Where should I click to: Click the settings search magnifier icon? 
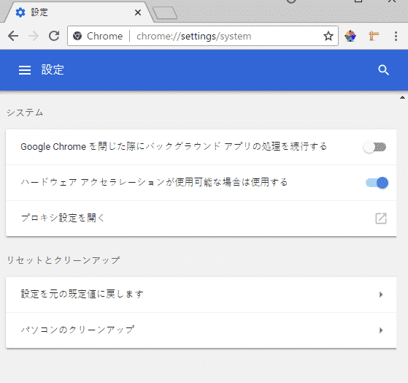coord(383,70)
